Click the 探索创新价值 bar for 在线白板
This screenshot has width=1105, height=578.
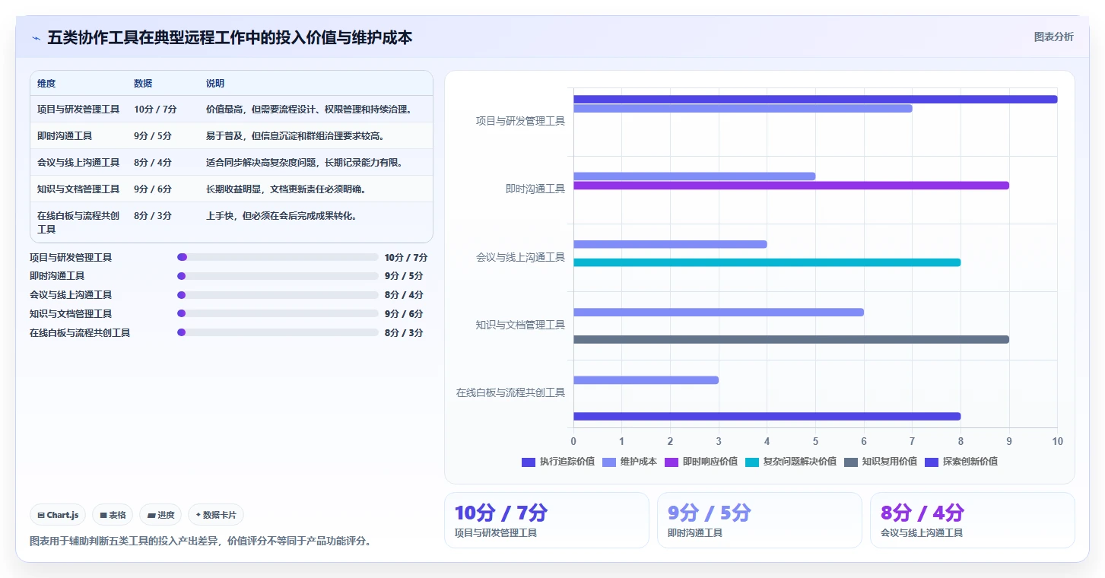tap(767, 416)
